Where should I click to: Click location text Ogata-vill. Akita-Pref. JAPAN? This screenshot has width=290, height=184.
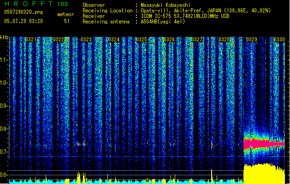coord(181,11)
